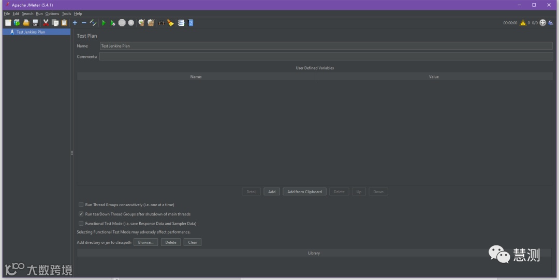Viewport: 559px width, 280px height.
Task: Click the yellow warning log icon
Action: coord(523,23)
